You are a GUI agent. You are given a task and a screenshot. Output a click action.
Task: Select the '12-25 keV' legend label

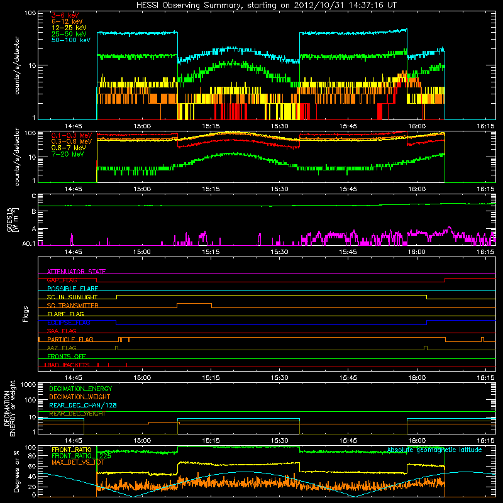[69, 28]
